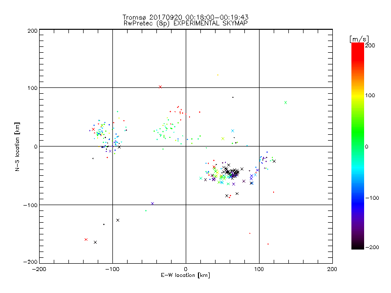Click the red X marker on the 100 km gridline
Image resolution: width=391 pixels, height=293 pixels.
click(160, 87)
